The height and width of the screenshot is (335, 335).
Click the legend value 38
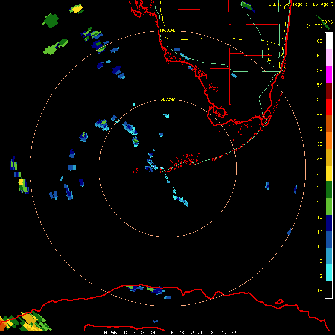pos(320,144)
